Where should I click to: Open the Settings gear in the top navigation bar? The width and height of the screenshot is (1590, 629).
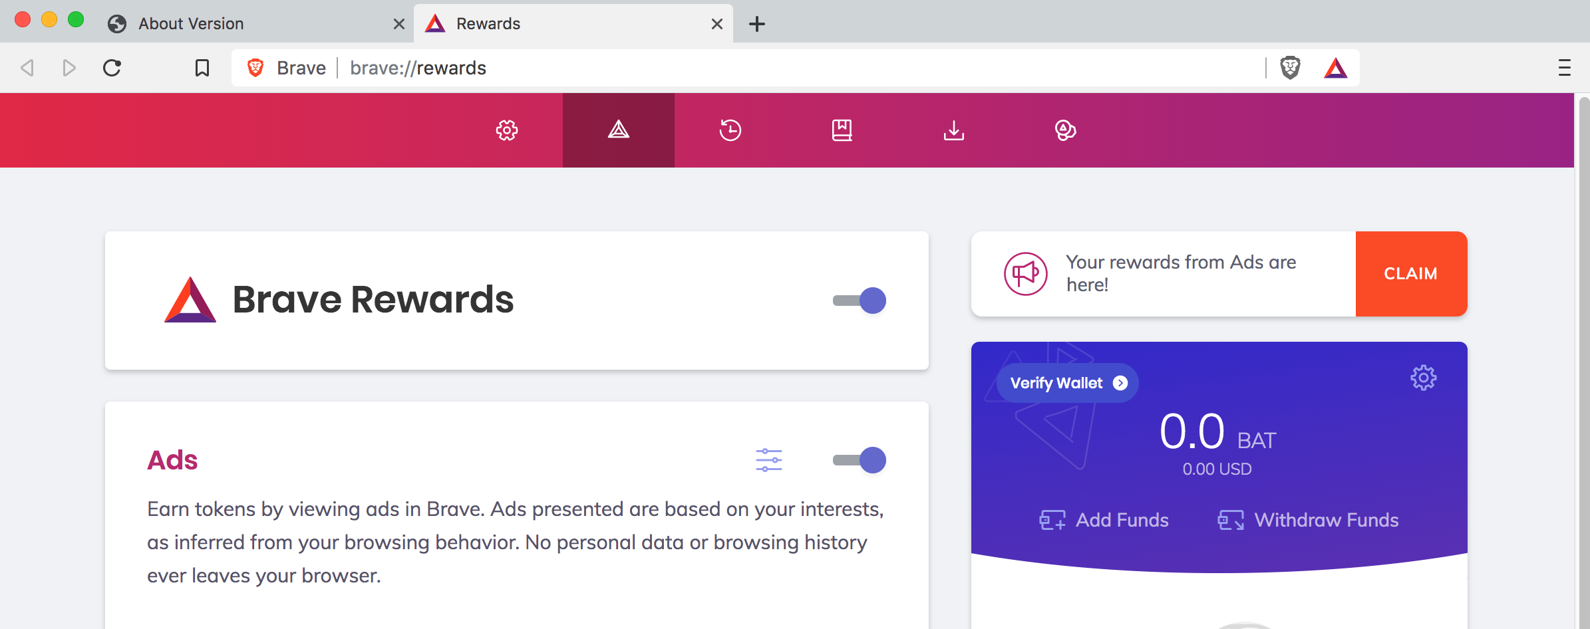pos(507,130)
